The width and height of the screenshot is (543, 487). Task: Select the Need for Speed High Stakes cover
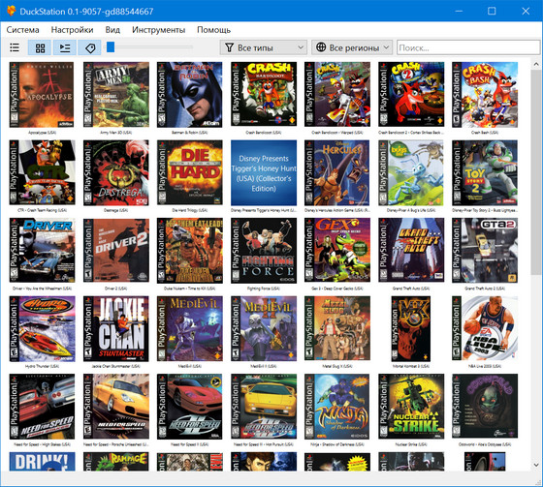42,407
